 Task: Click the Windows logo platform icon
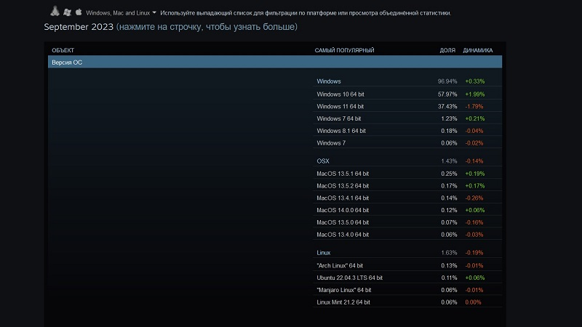pos(67,12)
